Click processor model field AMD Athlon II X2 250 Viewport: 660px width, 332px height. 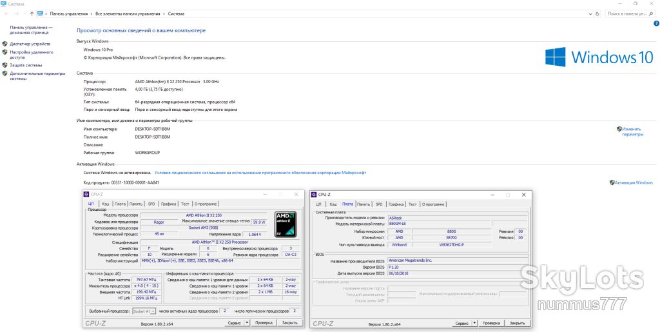coord(204,215)
